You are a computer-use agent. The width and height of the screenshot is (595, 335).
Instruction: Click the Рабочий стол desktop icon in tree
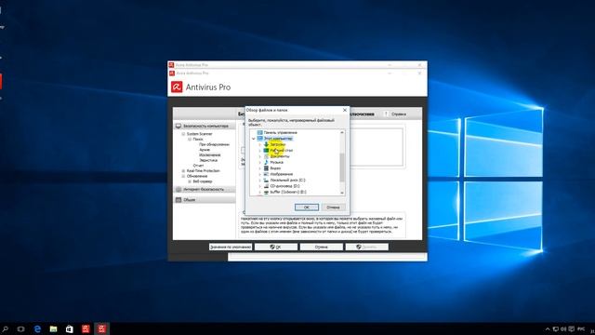pyautogui.click(x=266, y=151)
